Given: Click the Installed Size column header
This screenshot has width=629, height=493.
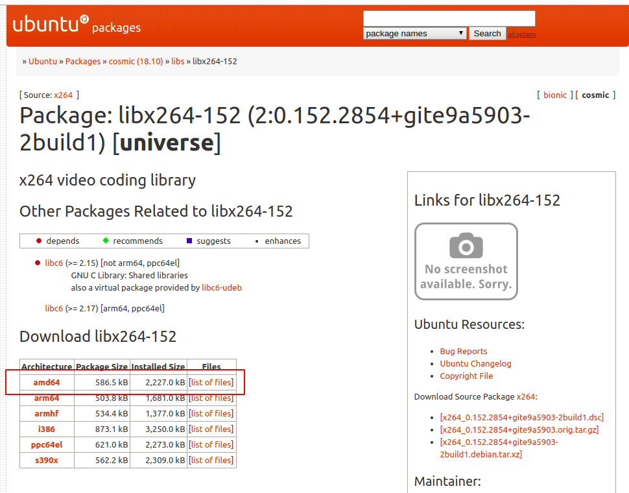Looking at the screenshot, I should [158, 367].
